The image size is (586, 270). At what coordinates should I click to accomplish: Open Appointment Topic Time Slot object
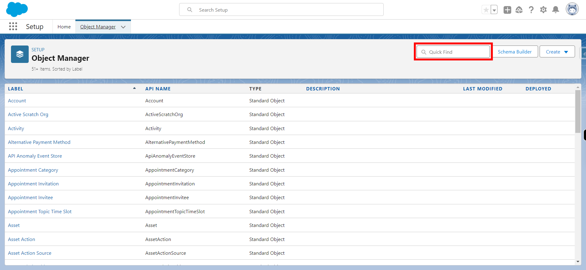click(x=40, y=212)
